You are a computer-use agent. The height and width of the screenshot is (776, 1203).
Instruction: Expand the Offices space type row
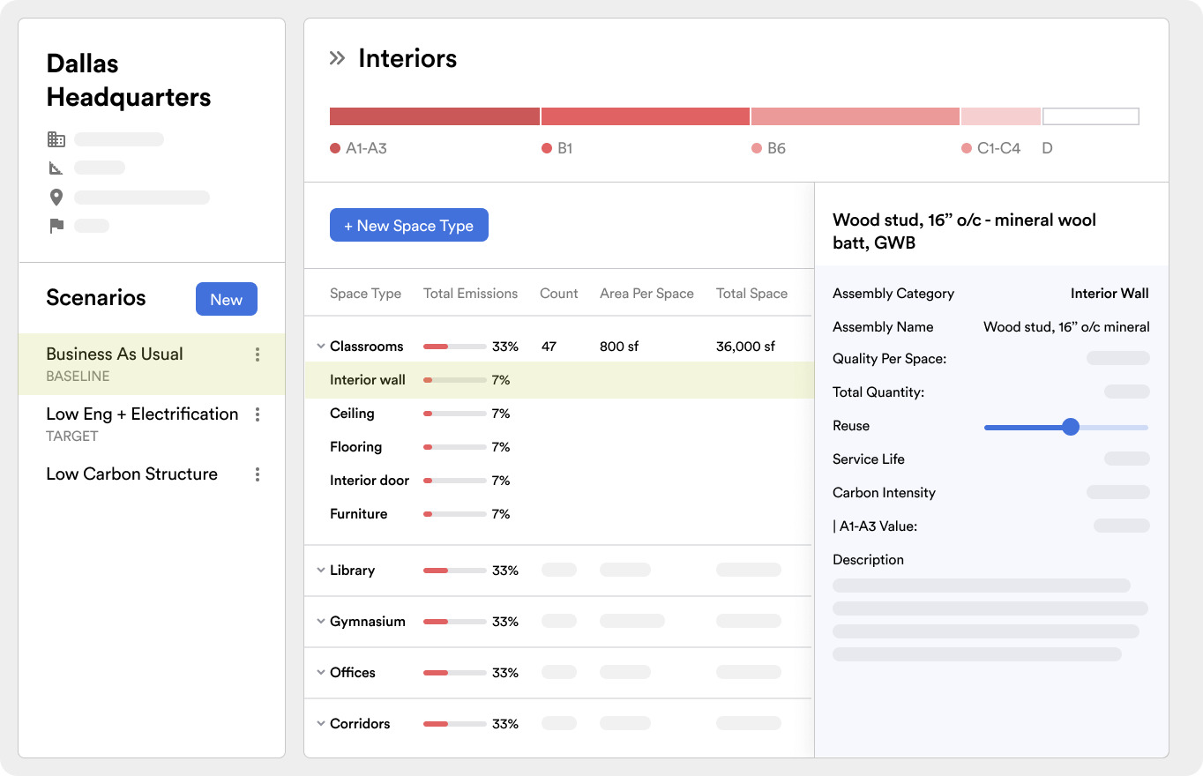[320, 673]
